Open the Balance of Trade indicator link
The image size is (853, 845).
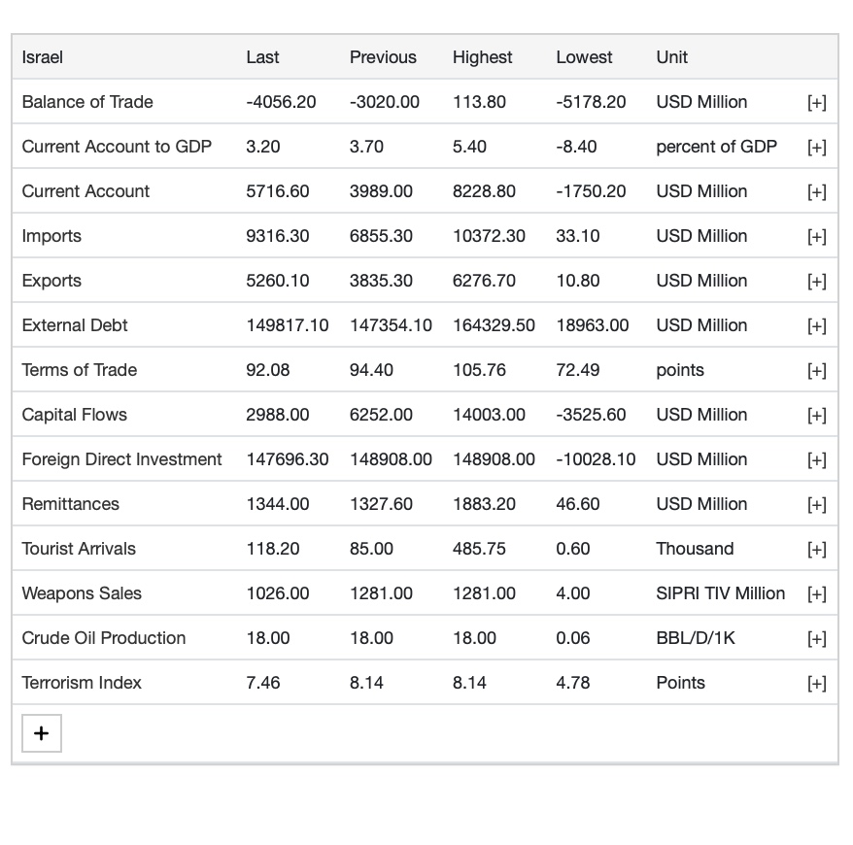87,102
